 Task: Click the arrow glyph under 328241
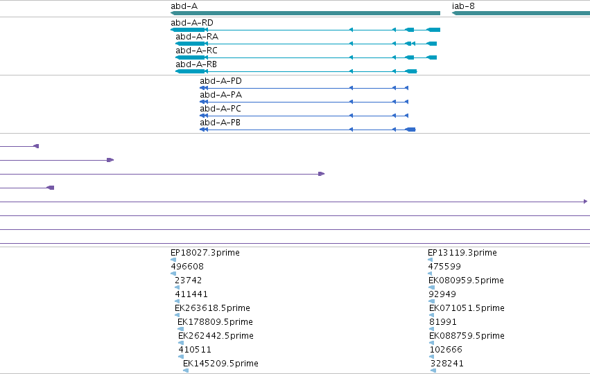[x=433, y=371]
